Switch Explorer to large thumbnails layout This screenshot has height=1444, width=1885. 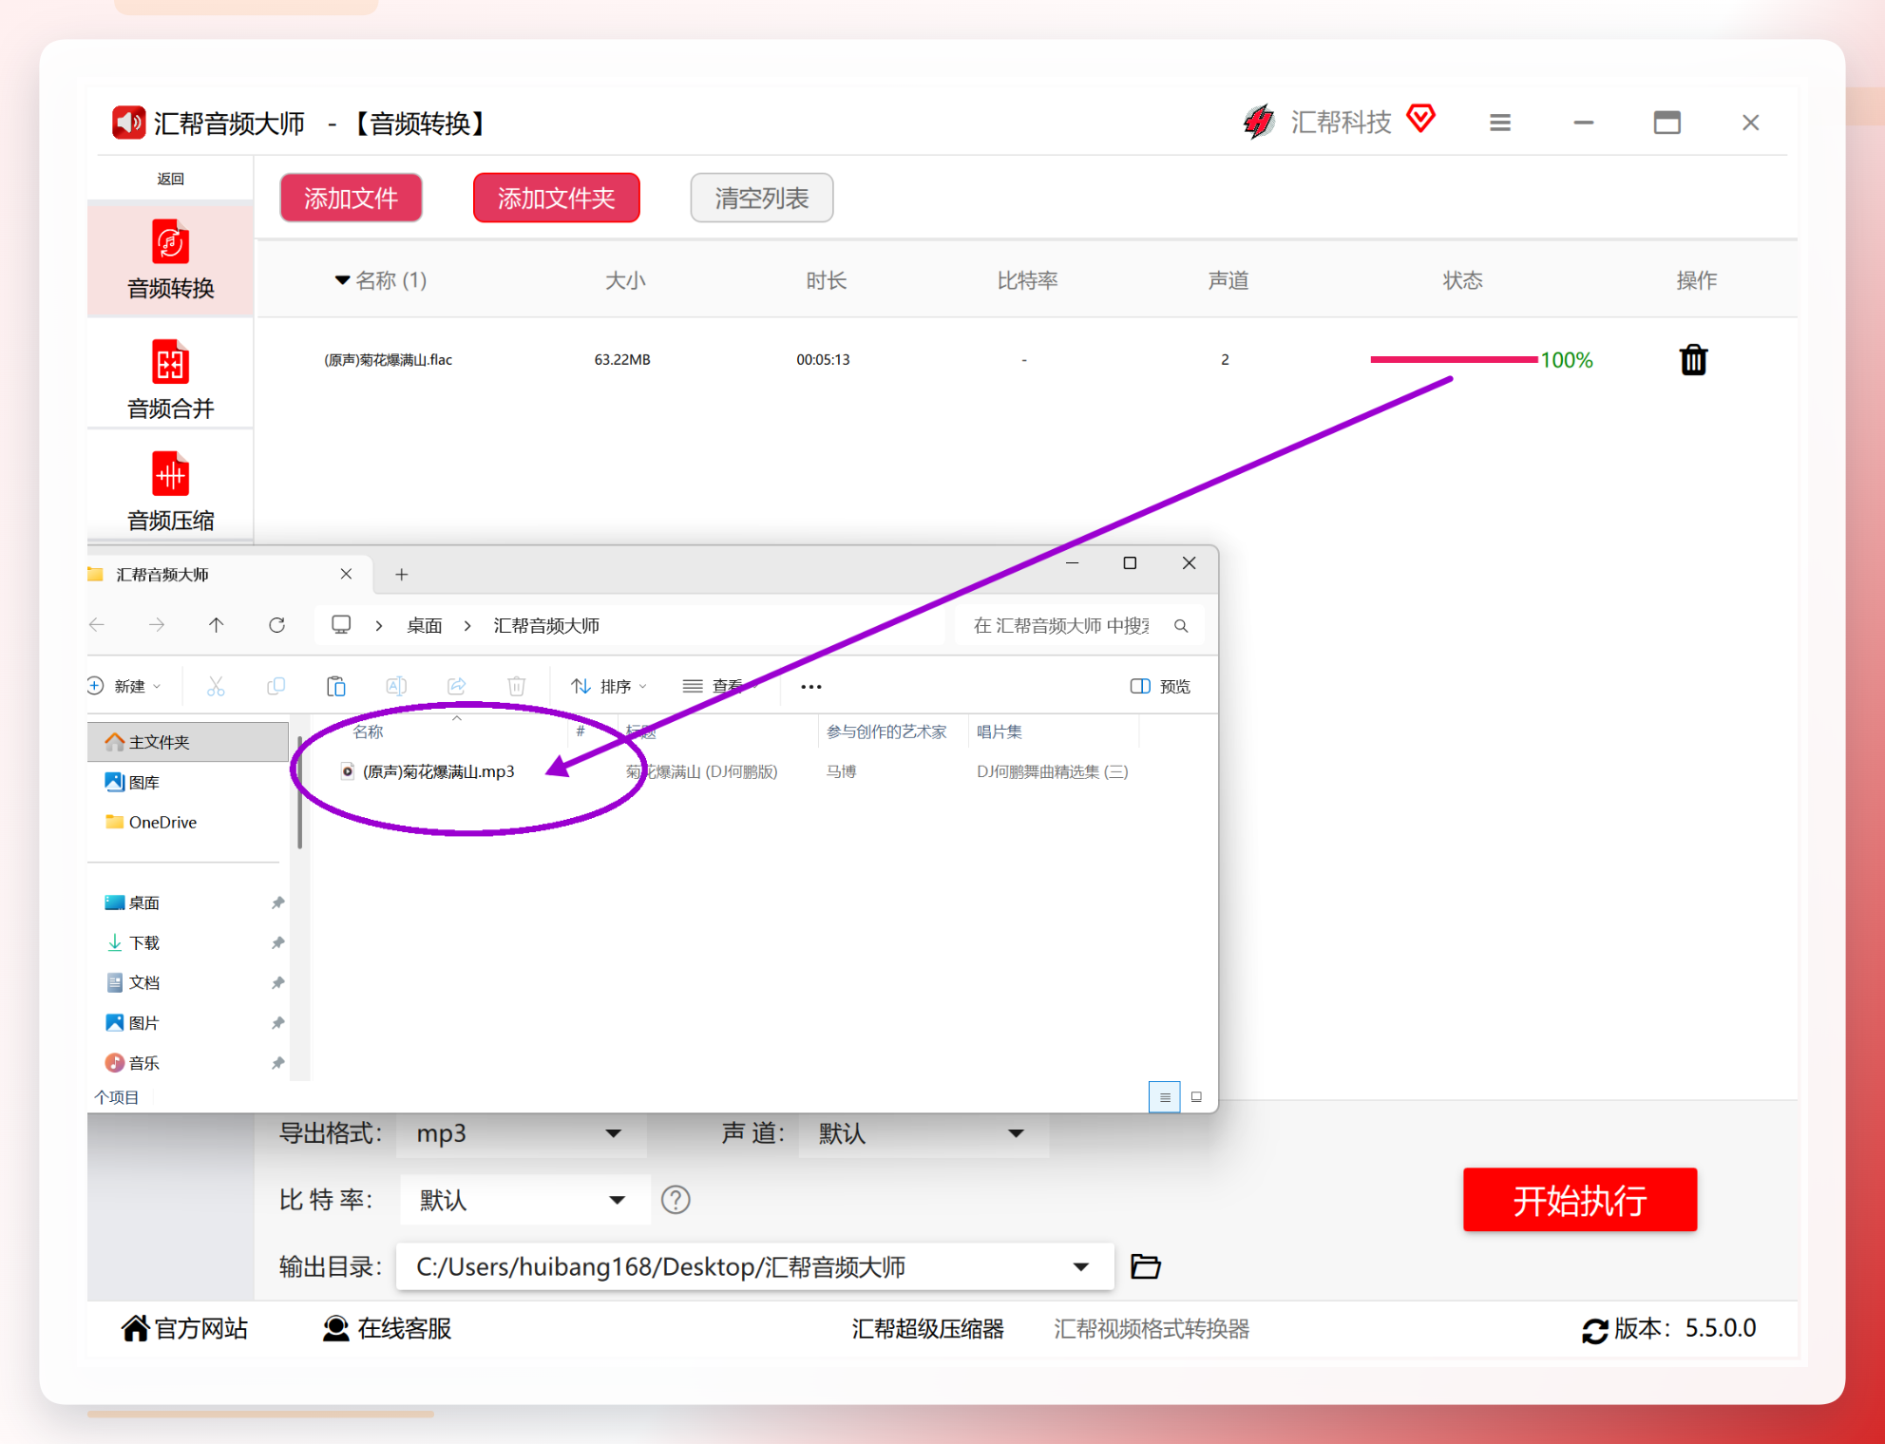[x=1196, y=1096]
